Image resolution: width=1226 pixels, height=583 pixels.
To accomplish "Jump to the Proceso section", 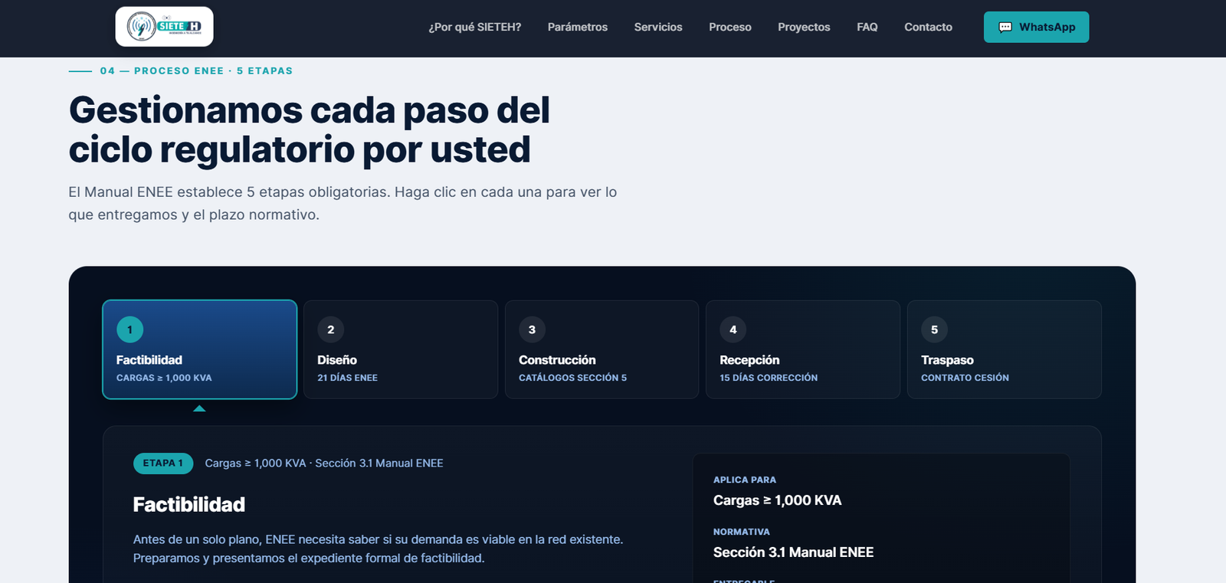I will click(x=730, y=27).
